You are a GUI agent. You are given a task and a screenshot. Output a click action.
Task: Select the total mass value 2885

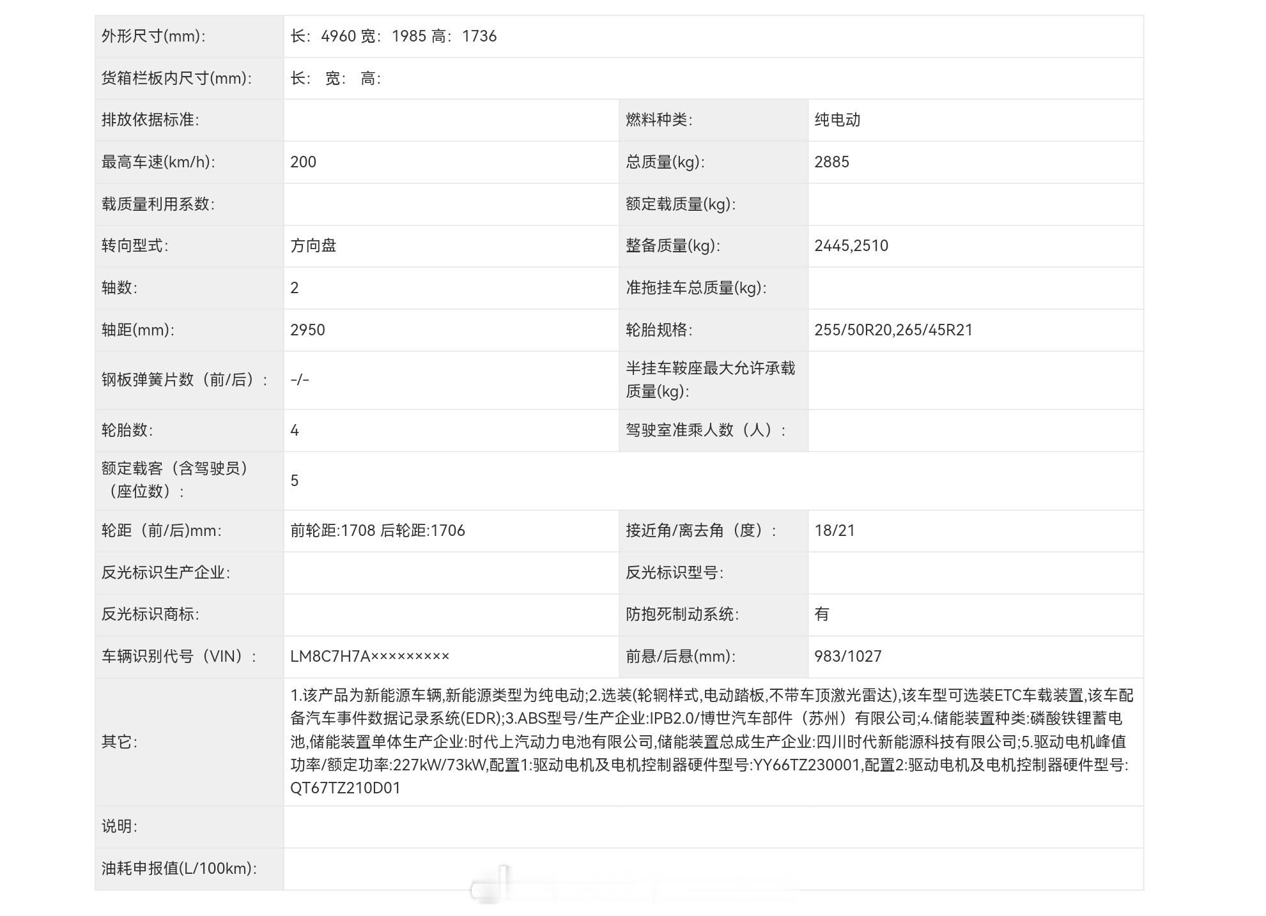click(x=831, y=162)
